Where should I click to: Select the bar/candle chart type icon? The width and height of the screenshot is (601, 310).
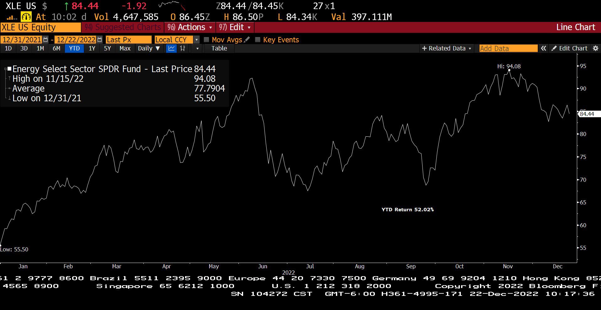point(183,48)
